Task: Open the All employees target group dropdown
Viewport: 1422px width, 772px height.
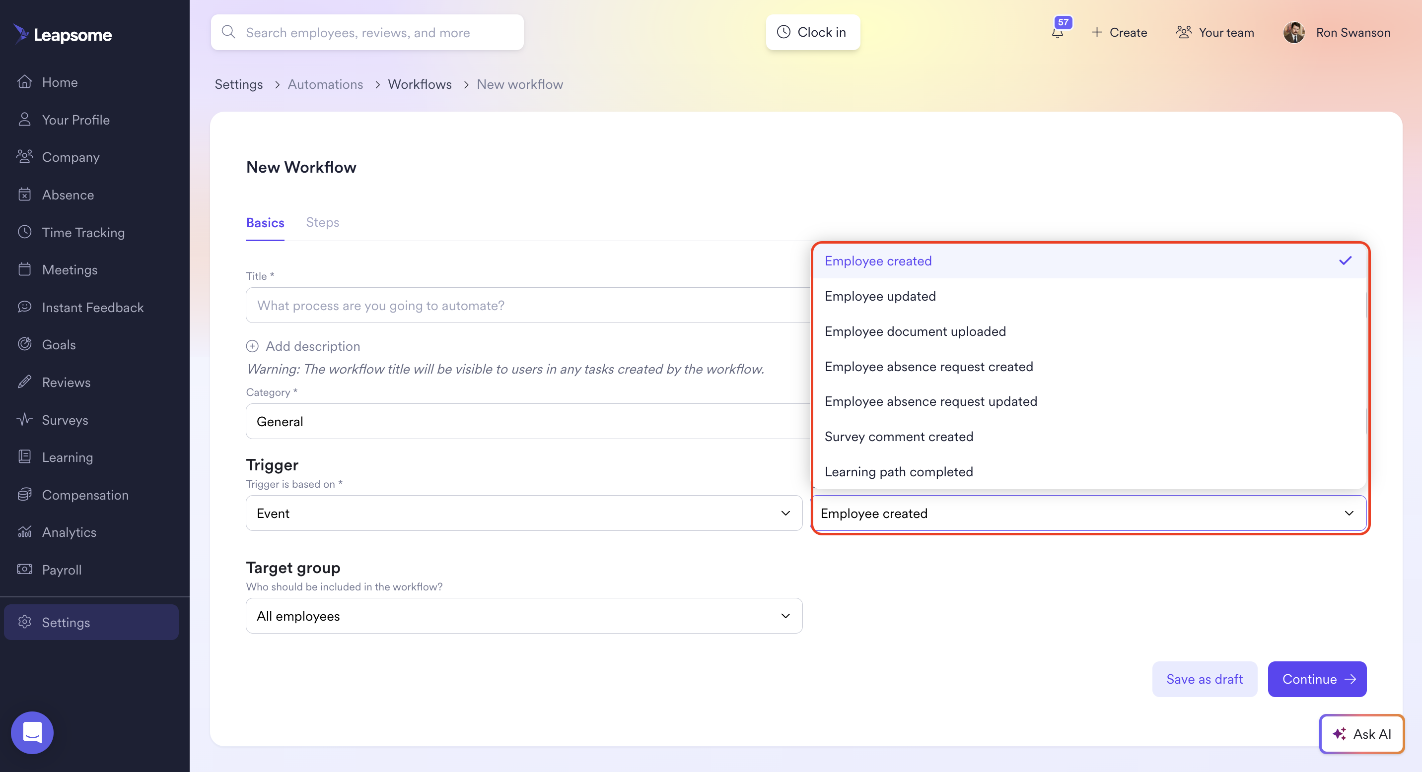Action: (524, 615)
